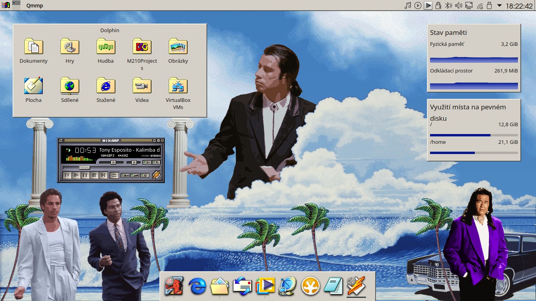The image size is (536, 301).
Task: Click the removable USB device tray icon
Action: [489, 5]
